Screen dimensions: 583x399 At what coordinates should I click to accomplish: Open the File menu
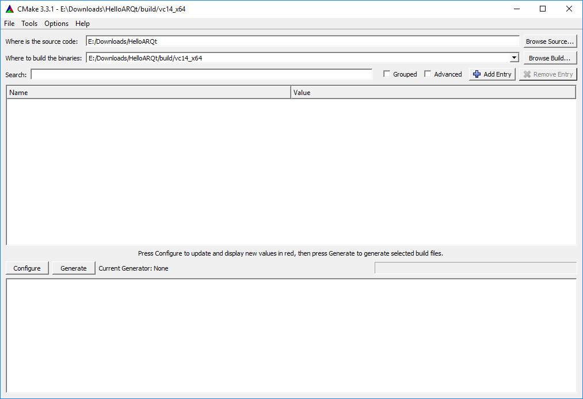pos(9,24)
